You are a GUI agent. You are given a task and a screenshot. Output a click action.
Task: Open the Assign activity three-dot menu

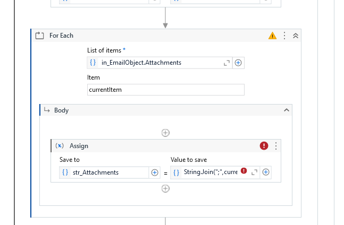coord(276,146)
